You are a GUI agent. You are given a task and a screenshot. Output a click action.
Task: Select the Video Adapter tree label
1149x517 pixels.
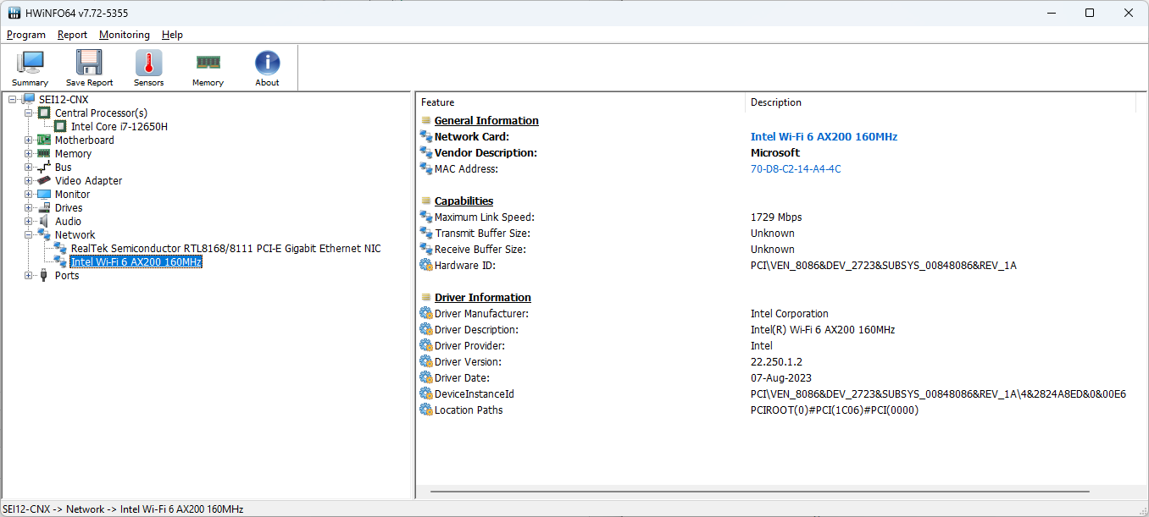click(x=89, y=181)
